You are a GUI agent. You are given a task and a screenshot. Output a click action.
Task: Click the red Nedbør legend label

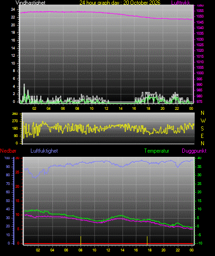point(8,151)
